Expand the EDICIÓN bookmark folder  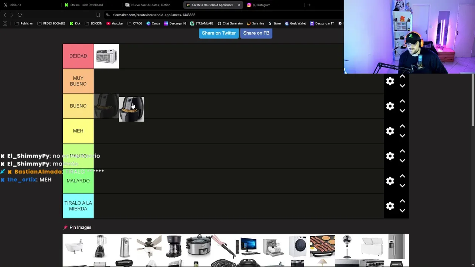tap(94, 23)
